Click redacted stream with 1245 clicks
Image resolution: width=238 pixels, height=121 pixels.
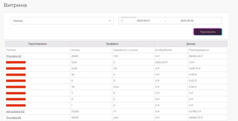coord(16,62)
